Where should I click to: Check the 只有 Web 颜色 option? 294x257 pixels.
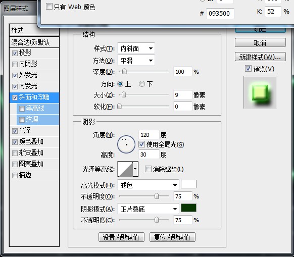(49, 7)
